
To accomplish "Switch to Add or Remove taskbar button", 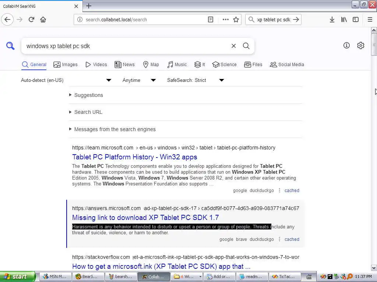I will [x=219, y=276].
